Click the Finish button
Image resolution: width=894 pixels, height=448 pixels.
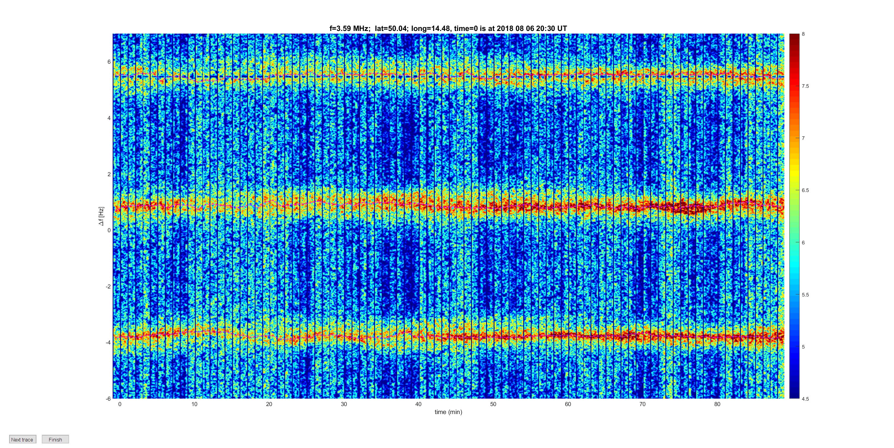tap(55, 439)
